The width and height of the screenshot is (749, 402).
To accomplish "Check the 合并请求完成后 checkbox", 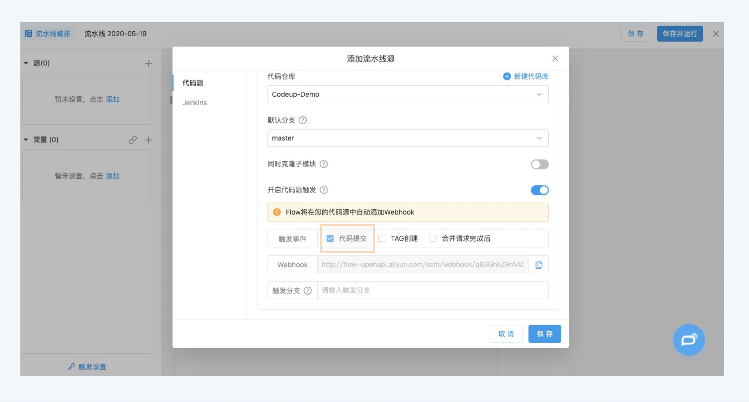I will 433,238.
